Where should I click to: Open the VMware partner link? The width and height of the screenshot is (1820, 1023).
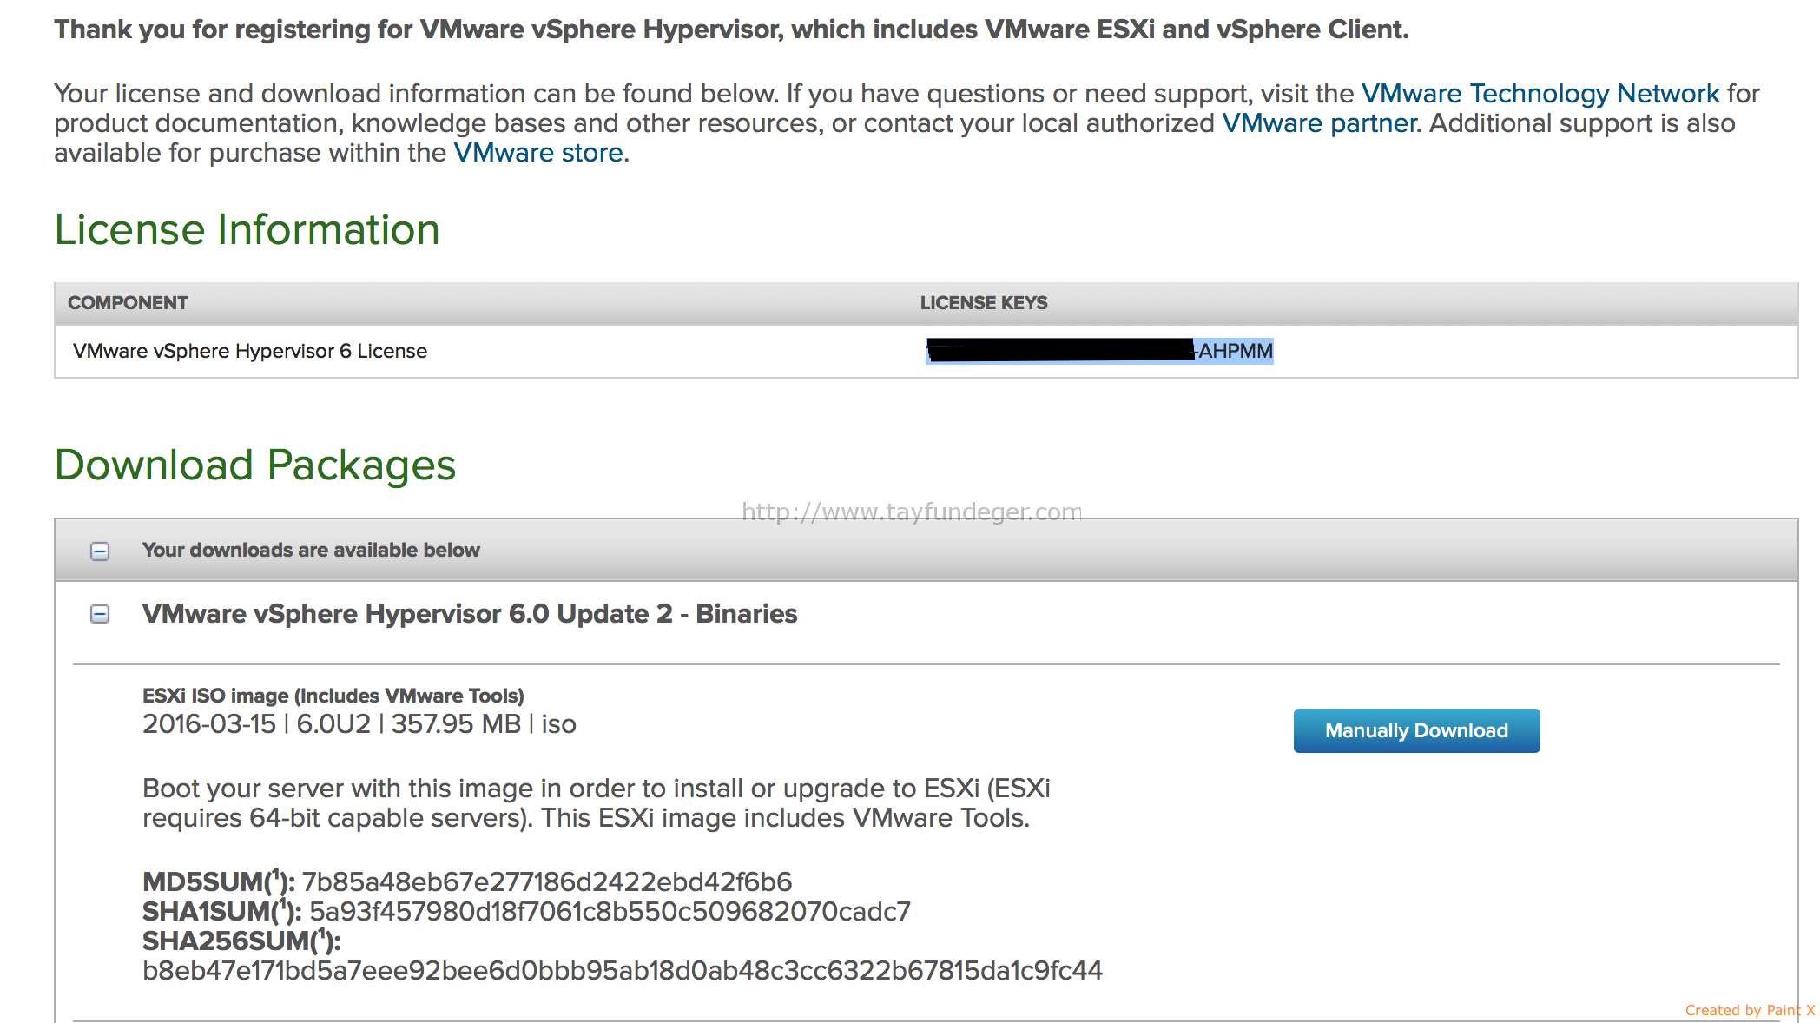point(1319,123)
